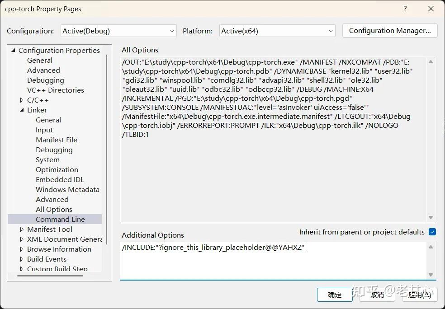Expand the Browse Information node
The height and width of the screenshot is (309, 445).
(21, 249)
